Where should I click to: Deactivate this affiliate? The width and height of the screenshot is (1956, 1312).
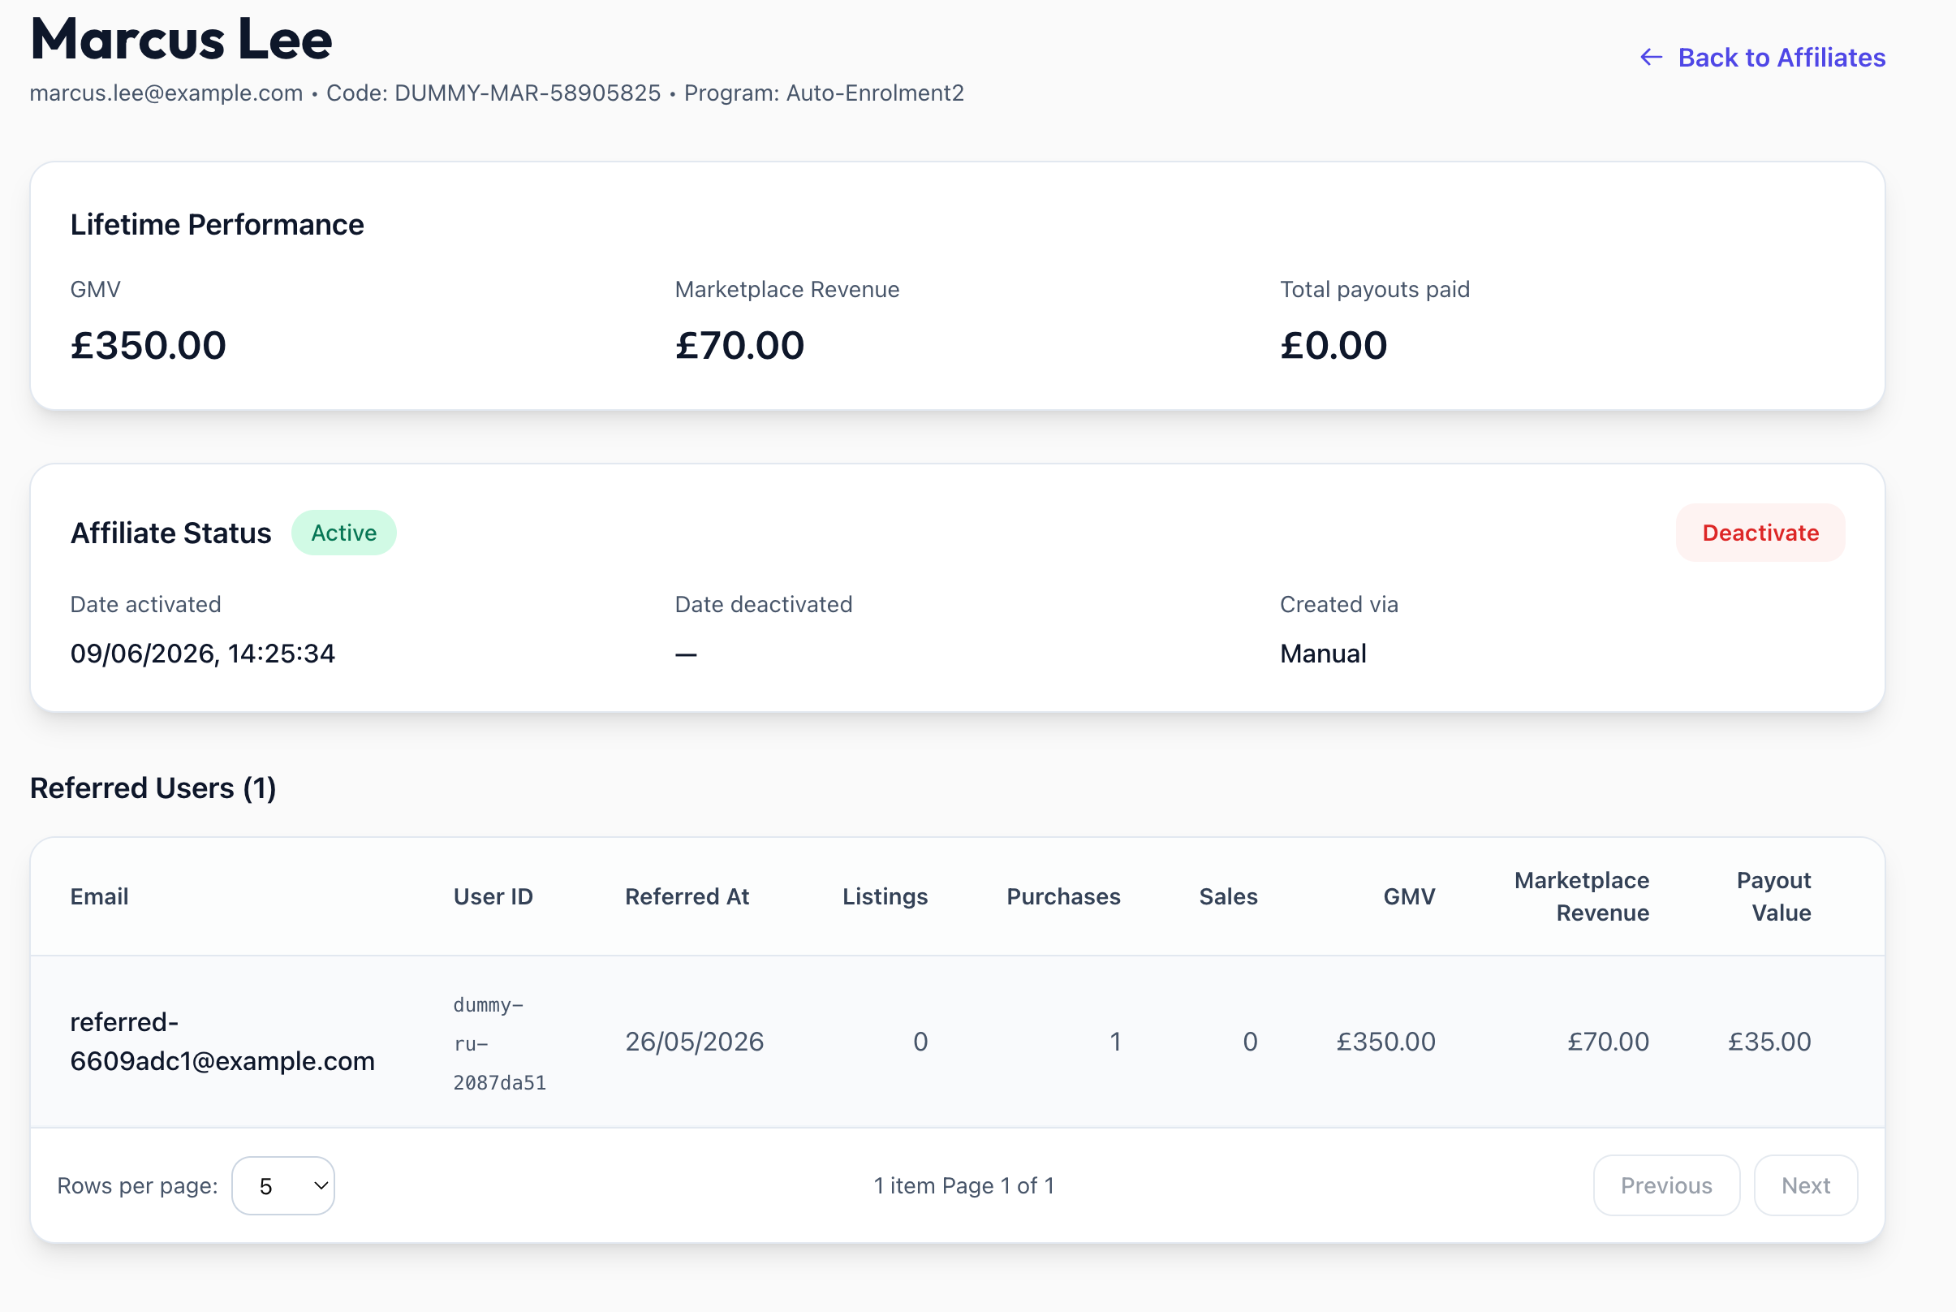pos(1760,532)
